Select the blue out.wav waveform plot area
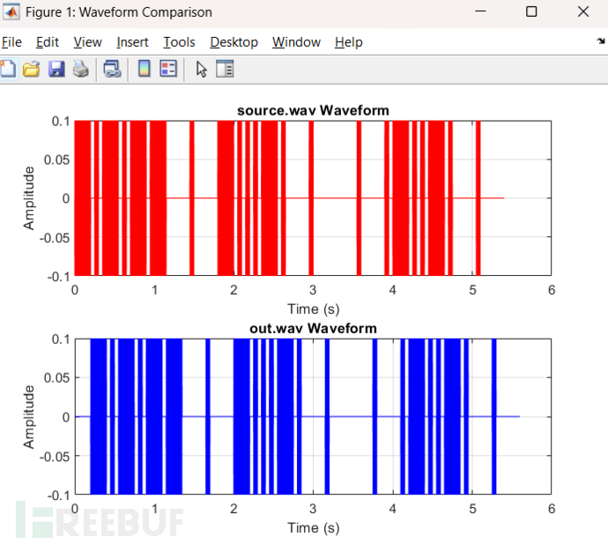This screenshot has height=544, width=608. tap(313, 416)
